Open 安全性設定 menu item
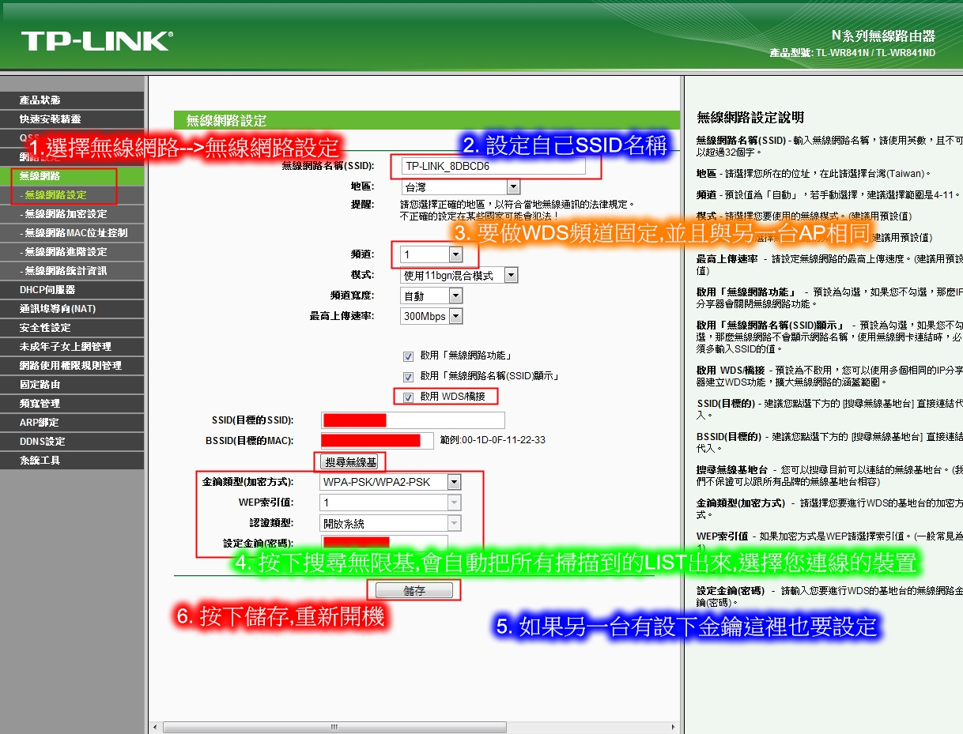This screenshot has width=963, height=734. [72, 328]
